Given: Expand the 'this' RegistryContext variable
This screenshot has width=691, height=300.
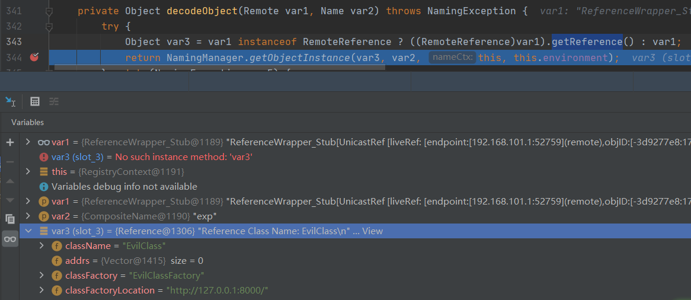Looking at the screenshot, I should (28, 172).
